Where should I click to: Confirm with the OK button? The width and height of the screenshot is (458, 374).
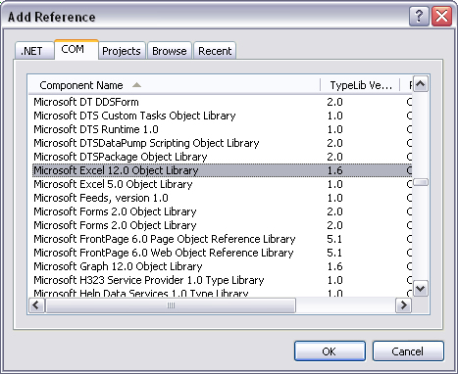pos(330,351)
